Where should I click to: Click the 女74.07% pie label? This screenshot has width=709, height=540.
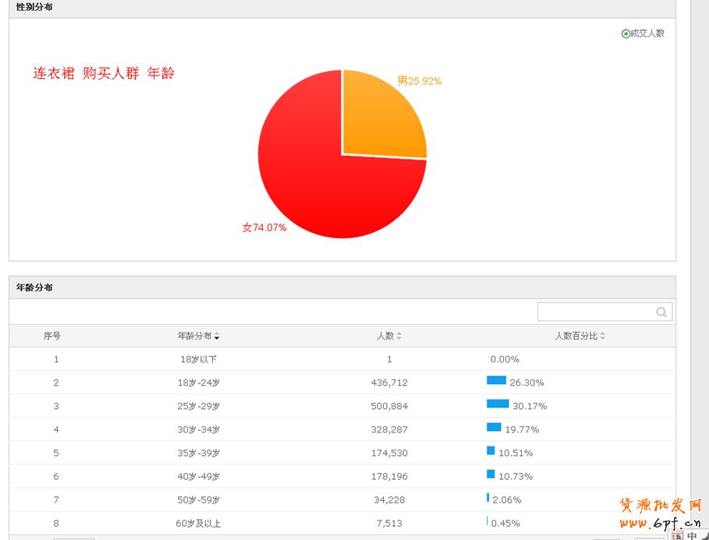click(x=264, y=228)
